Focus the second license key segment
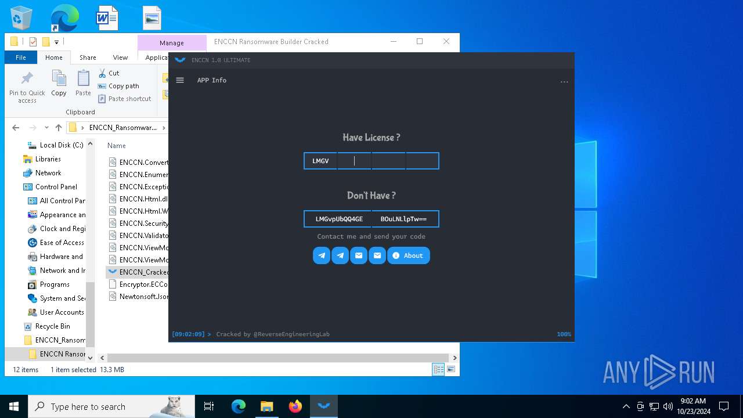 [354, 161]
